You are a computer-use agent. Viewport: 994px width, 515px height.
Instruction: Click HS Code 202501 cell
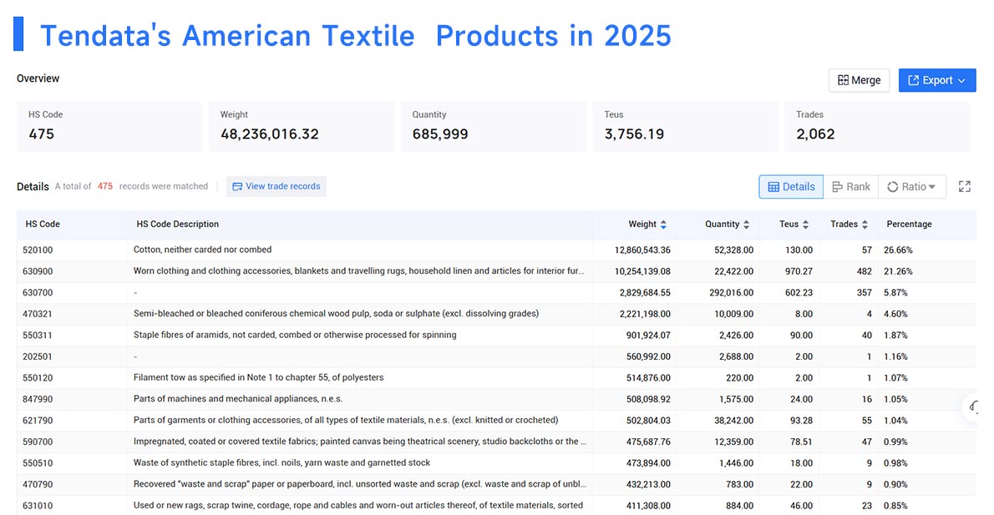[38, 356]
